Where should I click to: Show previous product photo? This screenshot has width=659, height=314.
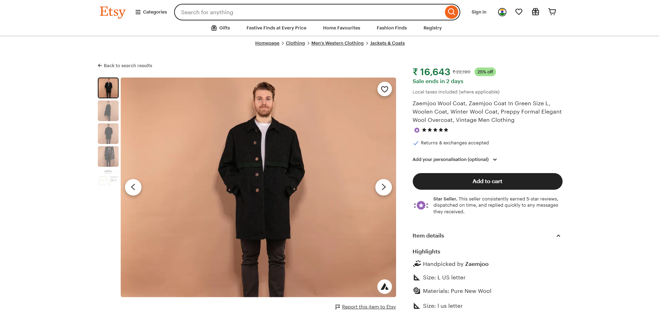[x=133, y=187]
